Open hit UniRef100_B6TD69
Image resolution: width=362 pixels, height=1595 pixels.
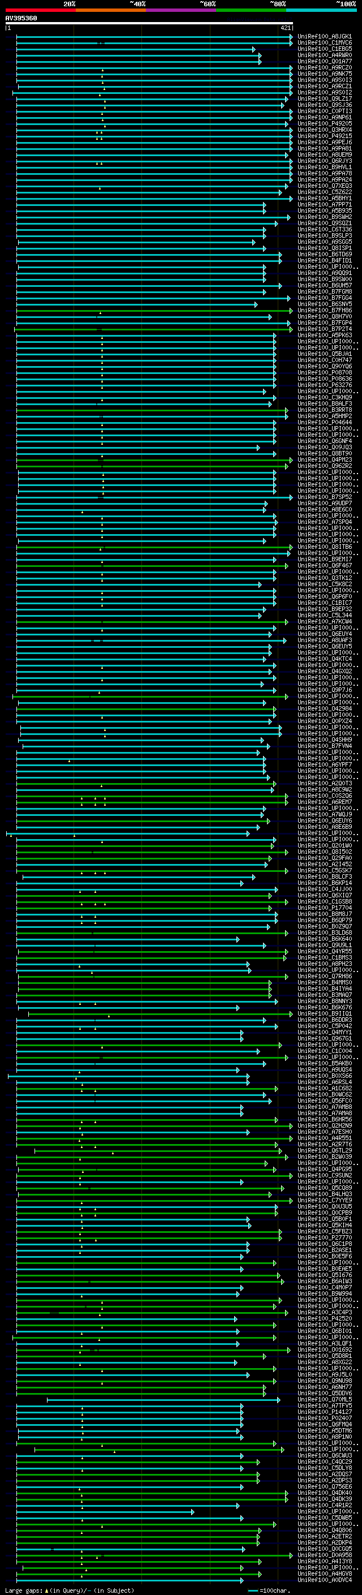click(325, 255)
